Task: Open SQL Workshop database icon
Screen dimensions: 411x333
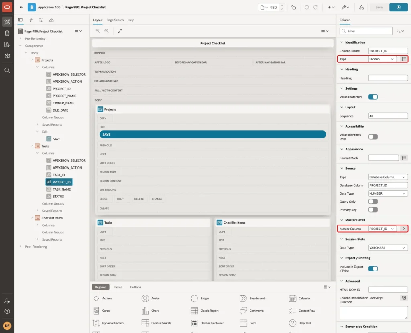Action: tap(7, 33)
